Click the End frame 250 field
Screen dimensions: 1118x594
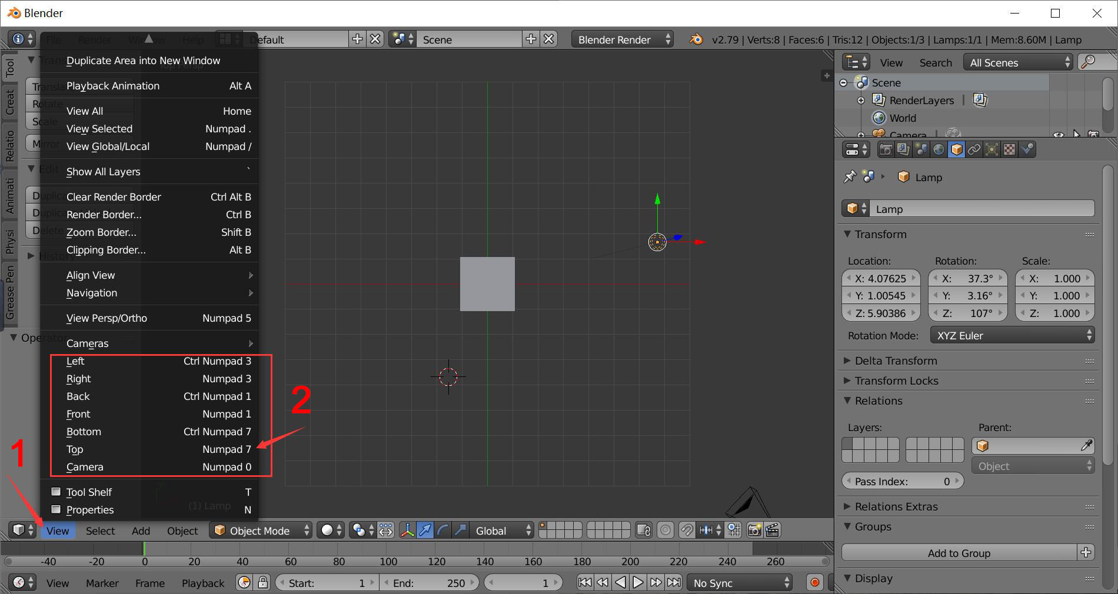430,583
